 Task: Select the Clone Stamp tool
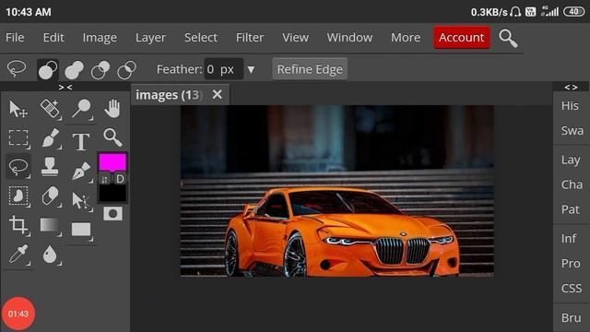[50, 167]
